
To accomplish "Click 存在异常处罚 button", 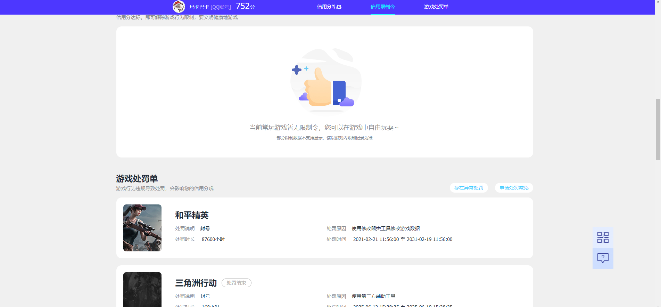I will click(x=469, y=188).
